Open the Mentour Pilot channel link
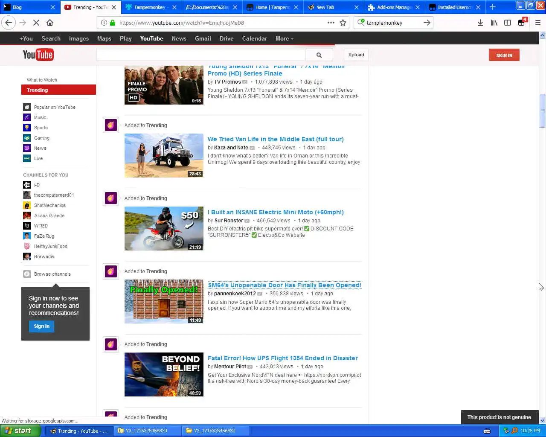Viewport: 546px width, 437px height. [x=230, y=367]
